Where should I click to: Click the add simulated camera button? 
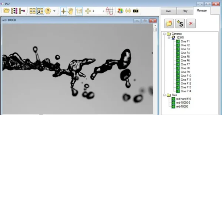click(180, 23)
